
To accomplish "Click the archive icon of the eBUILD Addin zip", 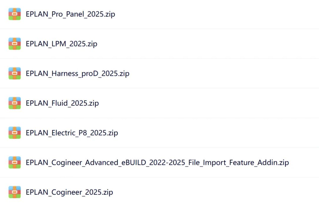I will tap(14, 163).
